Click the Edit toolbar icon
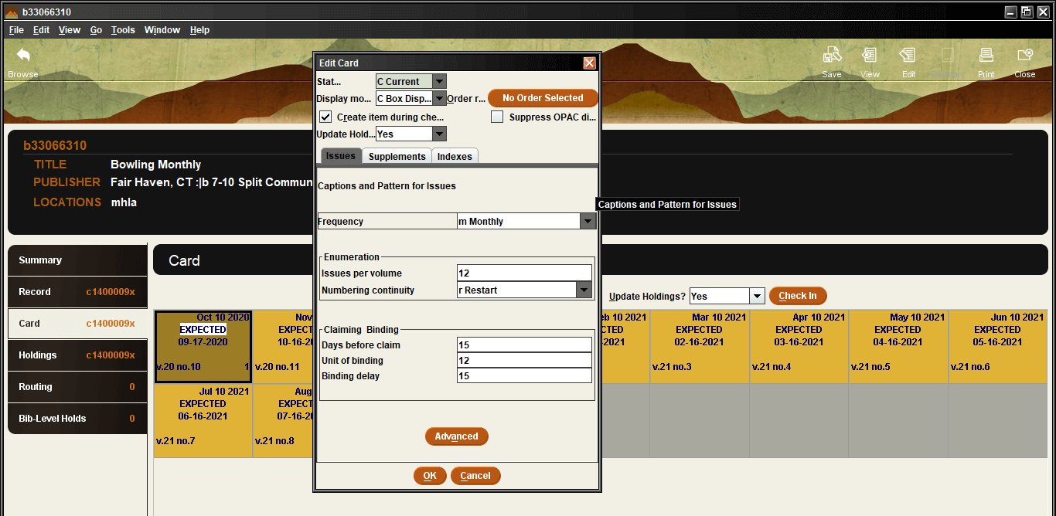This screenshot has height=516, width=1056. click(x=908, y=56)
